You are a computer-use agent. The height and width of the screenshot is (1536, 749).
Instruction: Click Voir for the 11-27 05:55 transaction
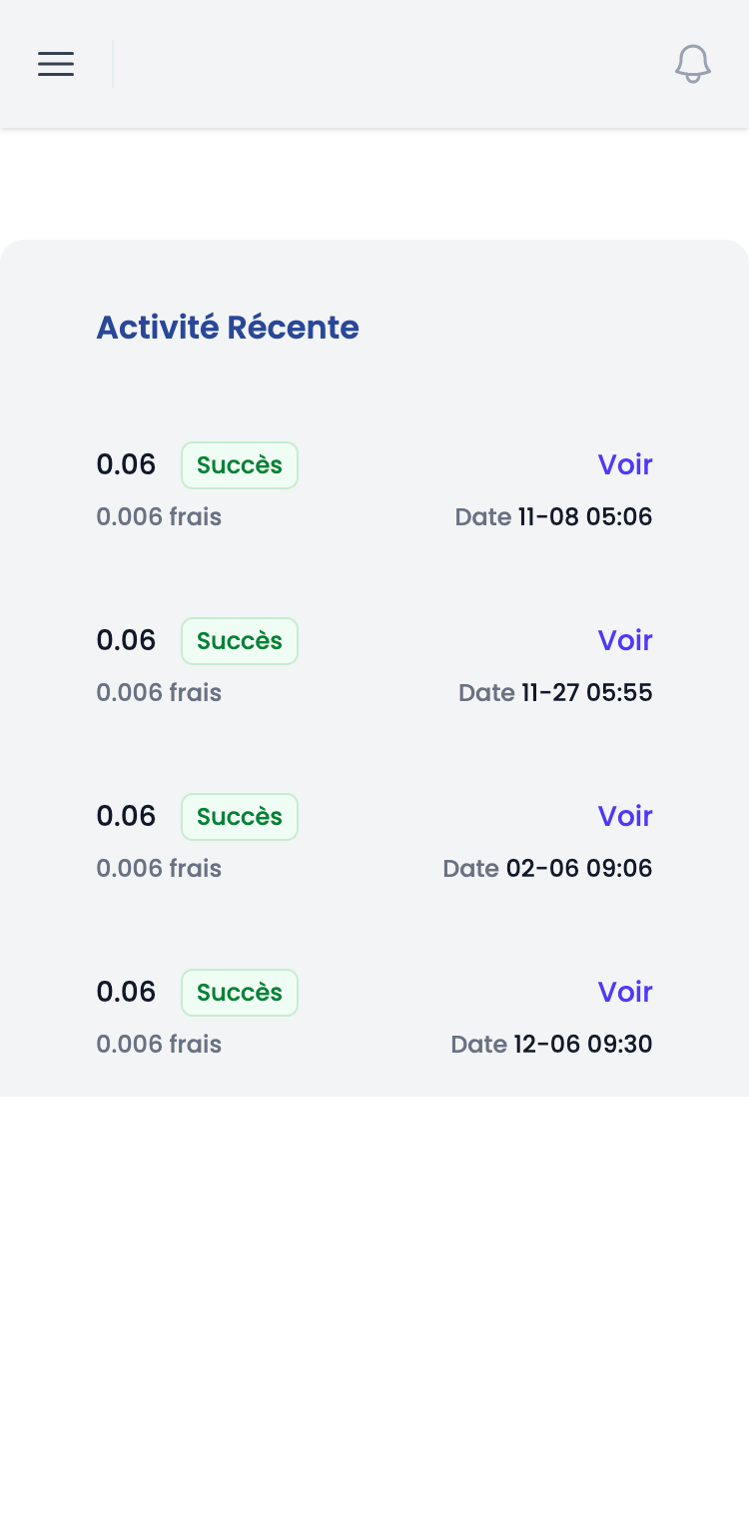click(x=625, y=640)
